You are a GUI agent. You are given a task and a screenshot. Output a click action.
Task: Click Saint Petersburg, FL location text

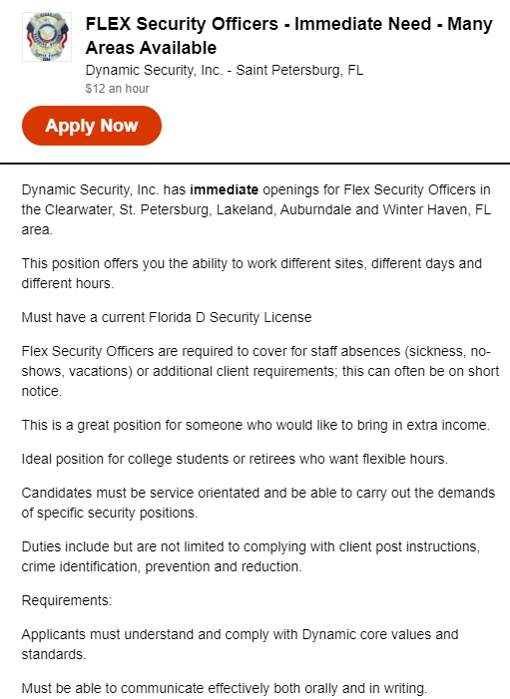(x=299, y=71)
